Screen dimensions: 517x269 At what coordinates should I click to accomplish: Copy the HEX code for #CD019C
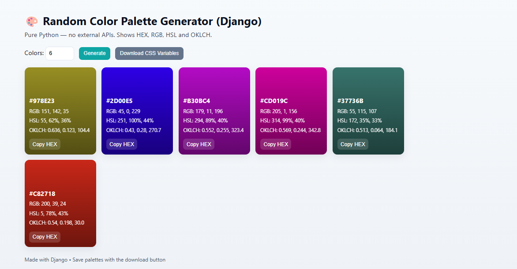click(275, 144)
